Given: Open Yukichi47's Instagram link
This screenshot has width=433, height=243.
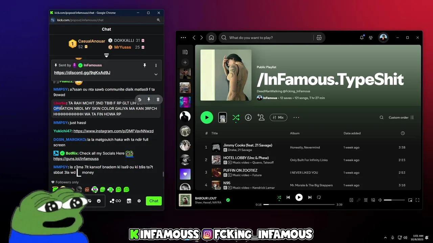Looking at the screenshot, I should [113, 131].
